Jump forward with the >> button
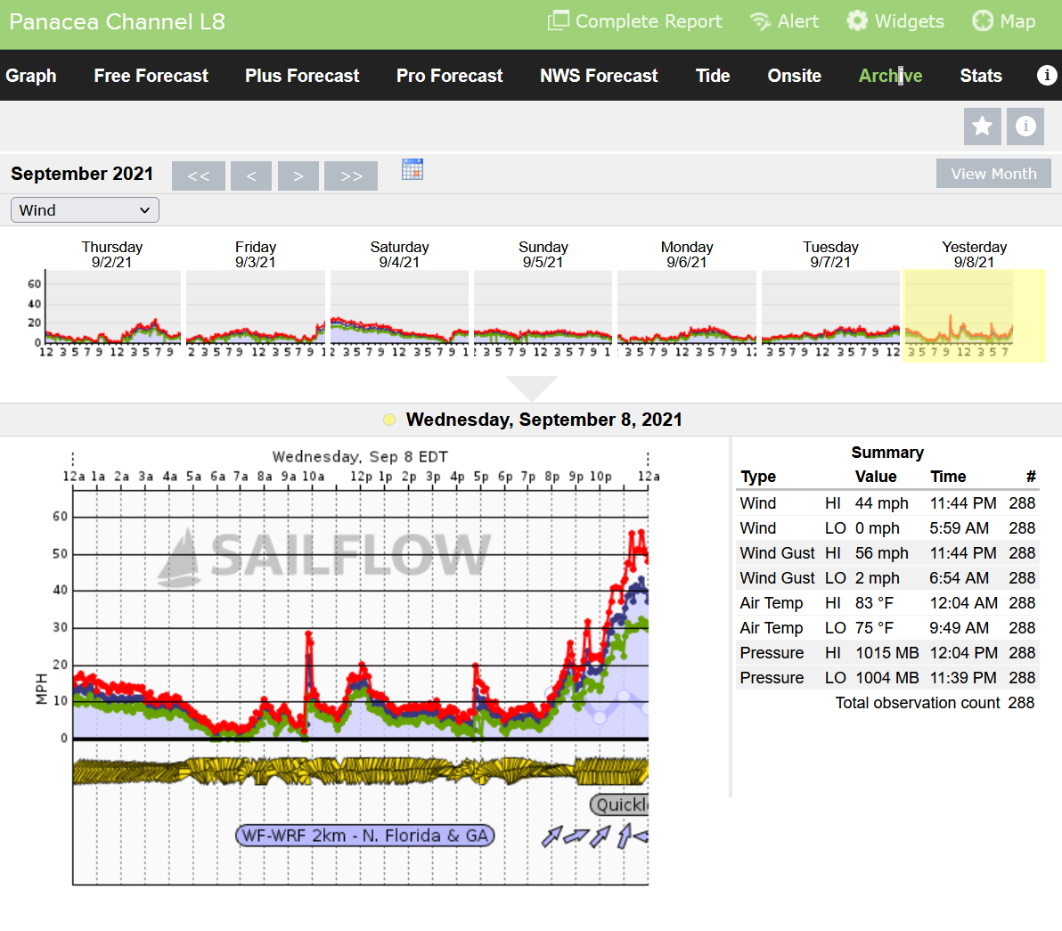The height and width of the screenshot is (931, 1062). pos(351,176)
